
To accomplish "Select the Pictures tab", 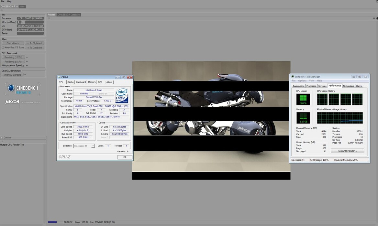I will (x=51, y=15).
